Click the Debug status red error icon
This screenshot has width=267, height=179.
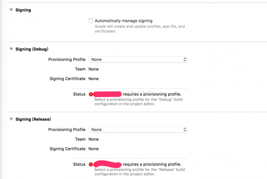[91, 94]
